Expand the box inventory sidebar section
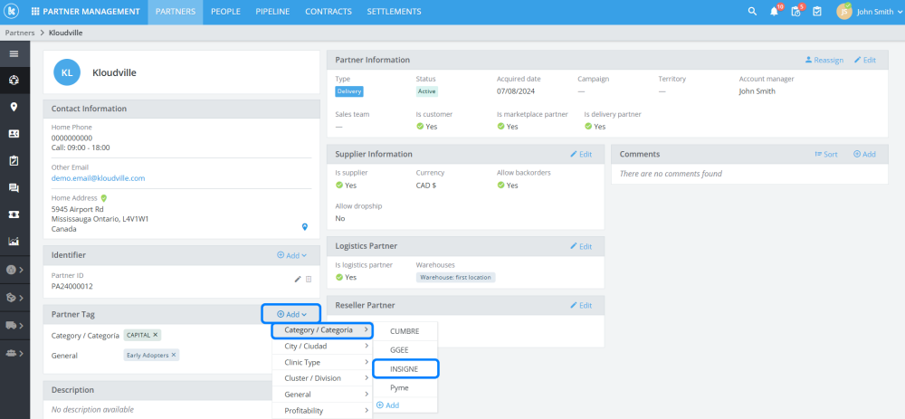905x419 pixels. [x=14, y=298]
